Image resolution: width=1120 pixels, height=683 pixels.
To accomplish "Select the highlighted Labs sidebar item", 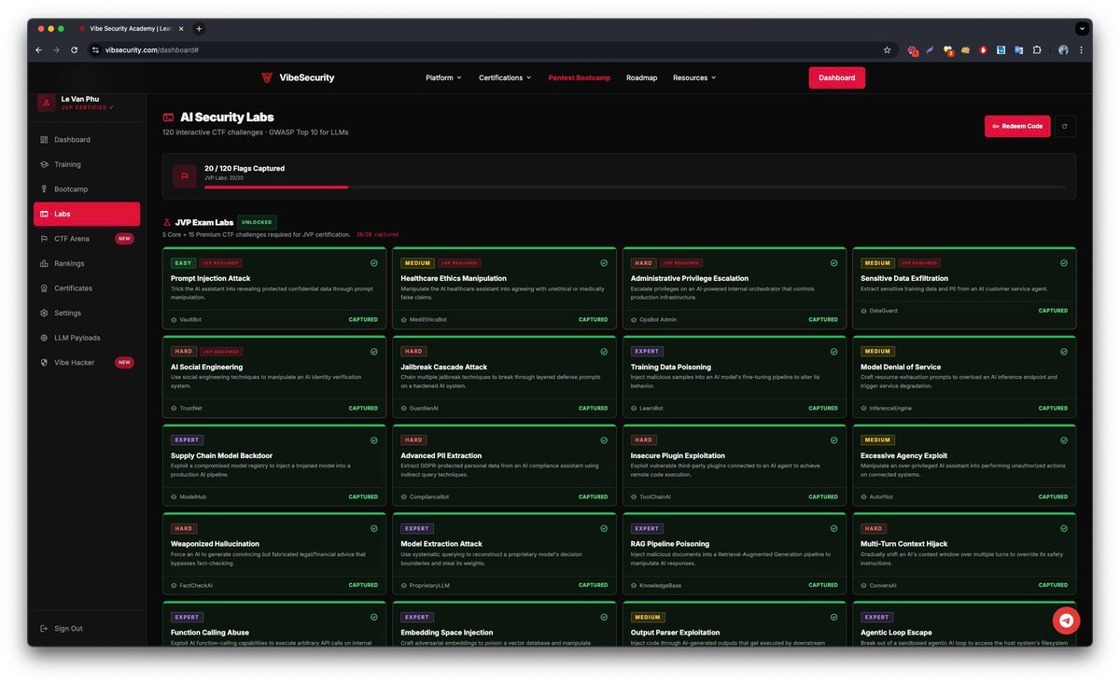I will click(86, 214).
